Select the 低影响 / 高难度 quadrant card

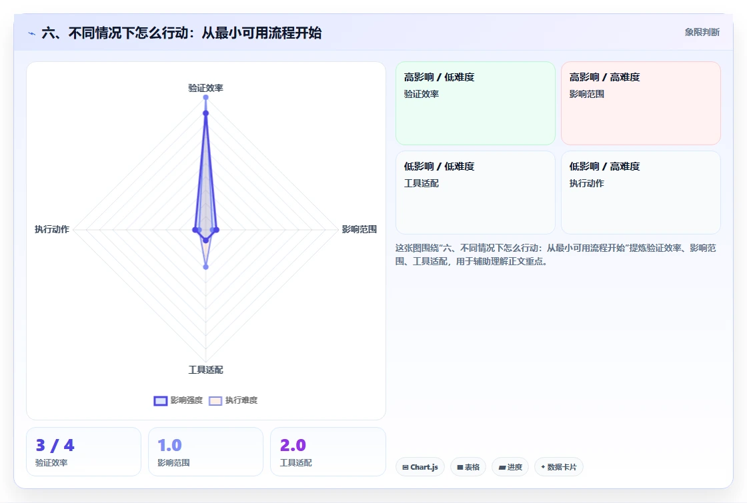point(641,193)
